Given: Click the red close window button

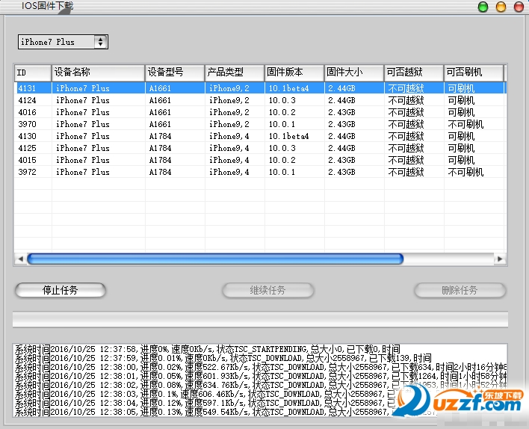Looking at the screenshot, I should coord(519,7).
